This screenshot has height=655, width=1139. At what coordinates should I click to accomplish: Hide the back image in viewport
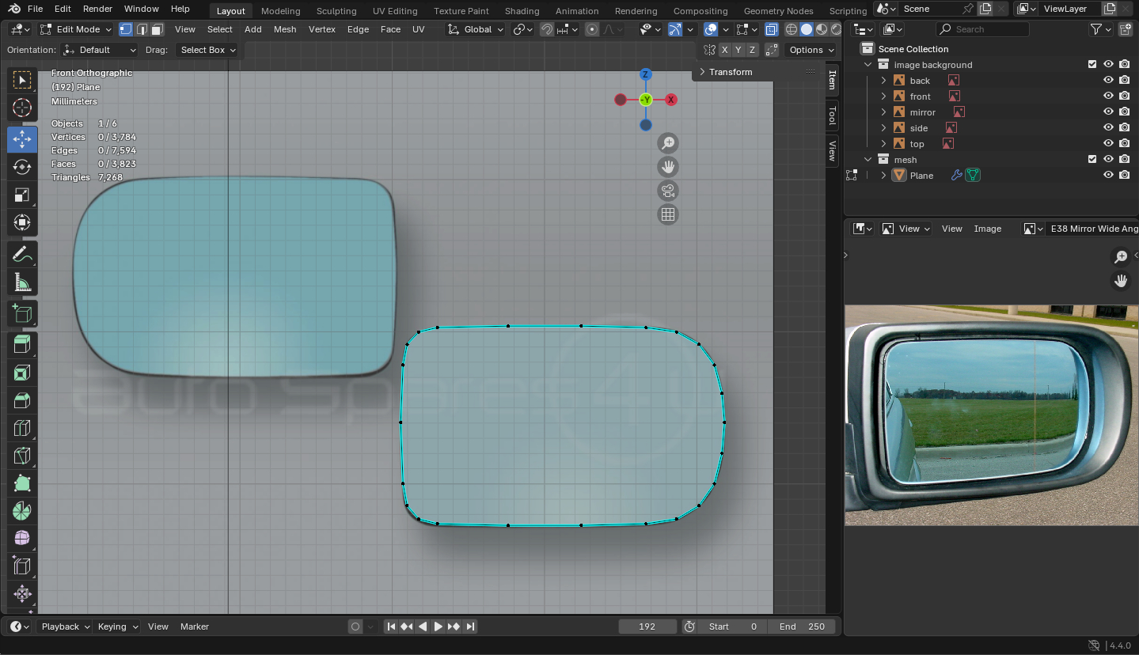pos(1108,81)
